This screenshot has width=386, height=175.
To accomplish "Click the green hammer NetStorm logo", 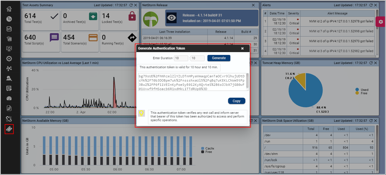I will click(150, 19).
